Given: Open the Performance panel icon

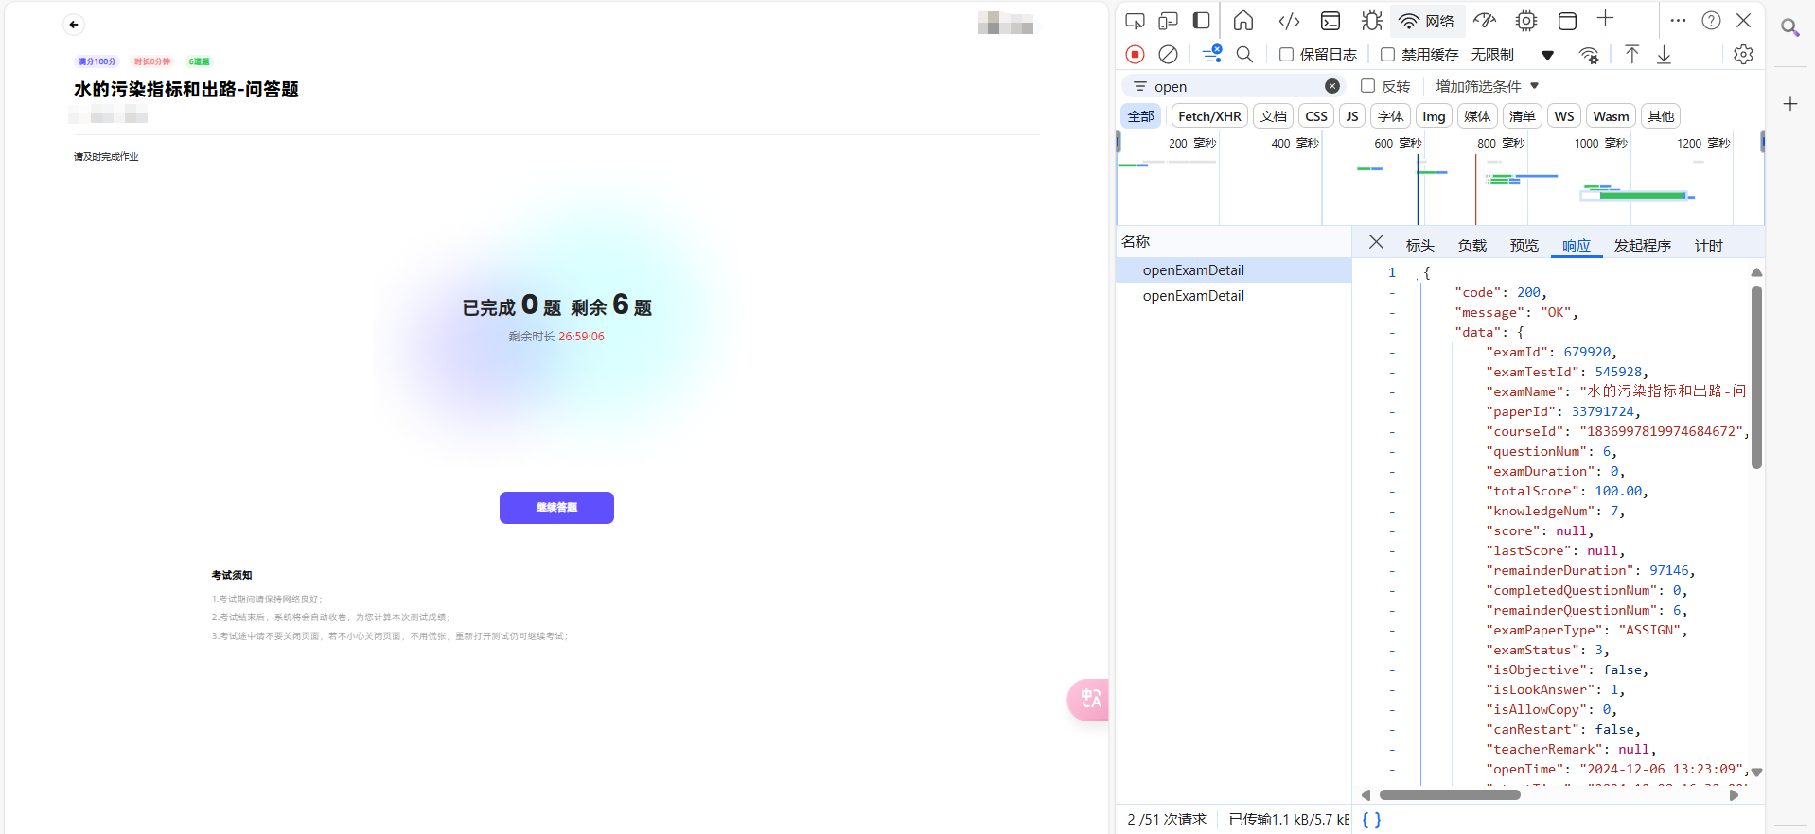Looking at the screenshot, I should point(1485,21).
